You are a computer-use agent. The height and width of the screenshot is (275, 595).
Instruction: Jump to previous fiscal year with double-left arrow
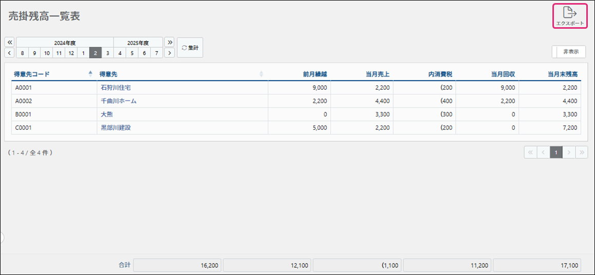[x=10, y=42]
